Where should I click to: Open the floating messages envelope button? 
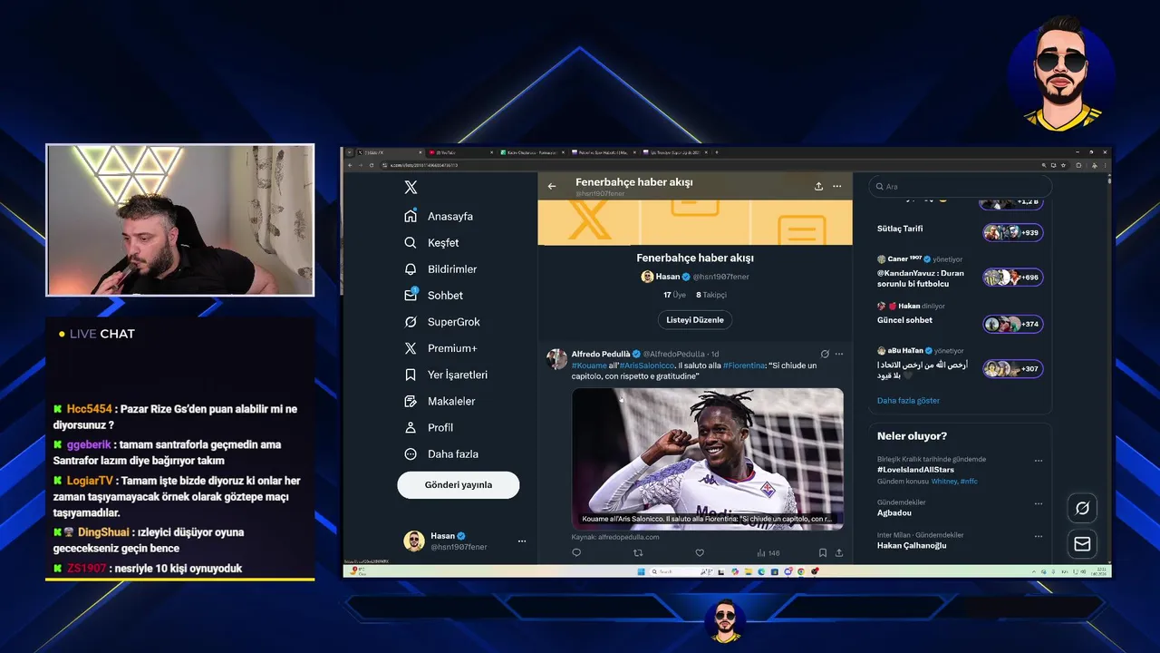click(1082, 544)
